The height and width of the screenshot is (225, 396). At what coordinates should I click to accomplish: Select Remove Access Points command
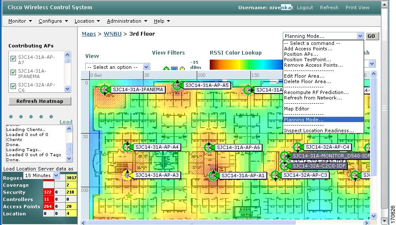click(x=313, y=65)
